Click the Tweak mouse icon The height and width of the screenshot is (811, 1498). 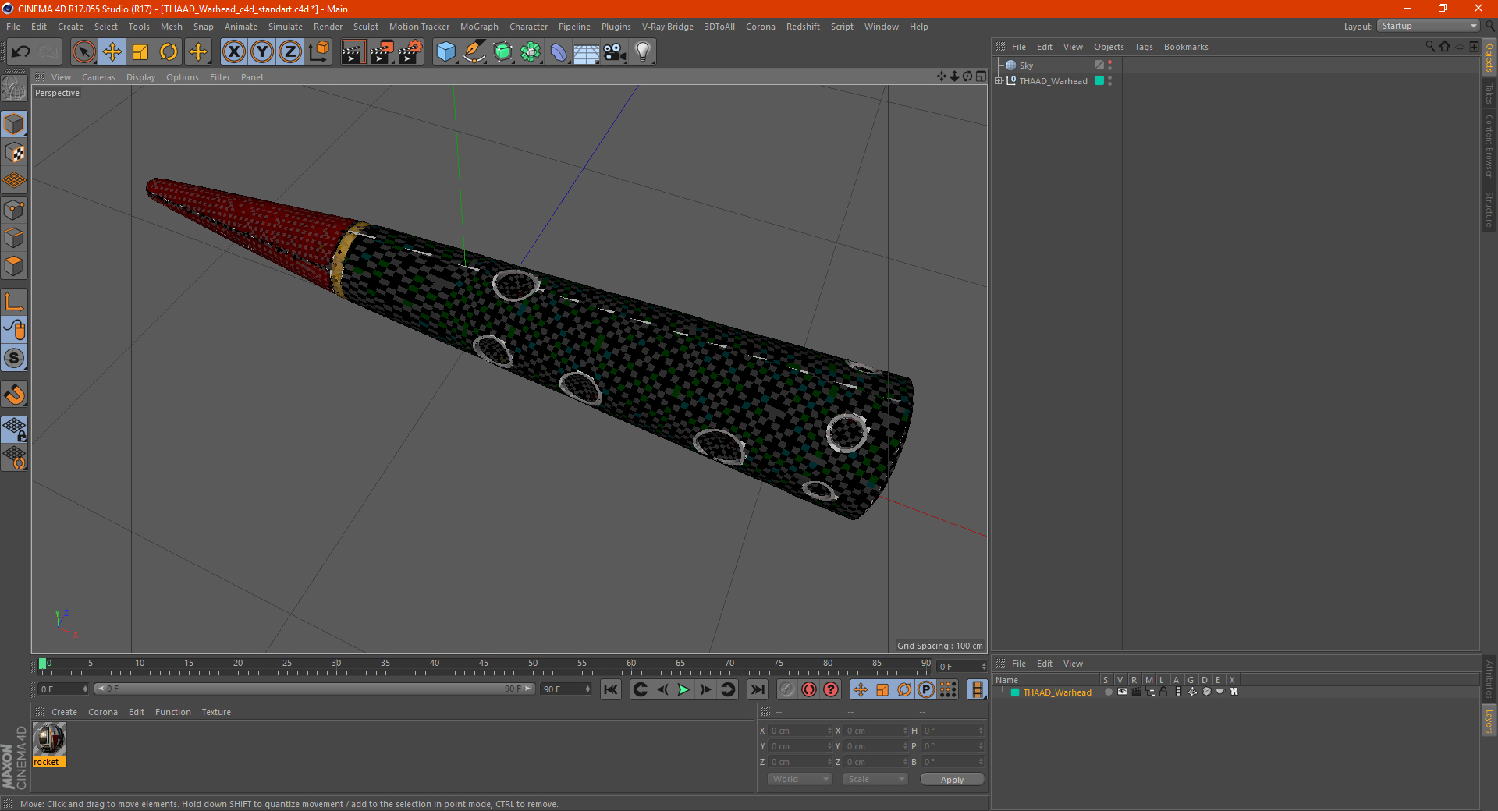tap(14, 330)
